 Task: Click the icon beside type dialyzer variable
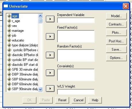(9, 45)
